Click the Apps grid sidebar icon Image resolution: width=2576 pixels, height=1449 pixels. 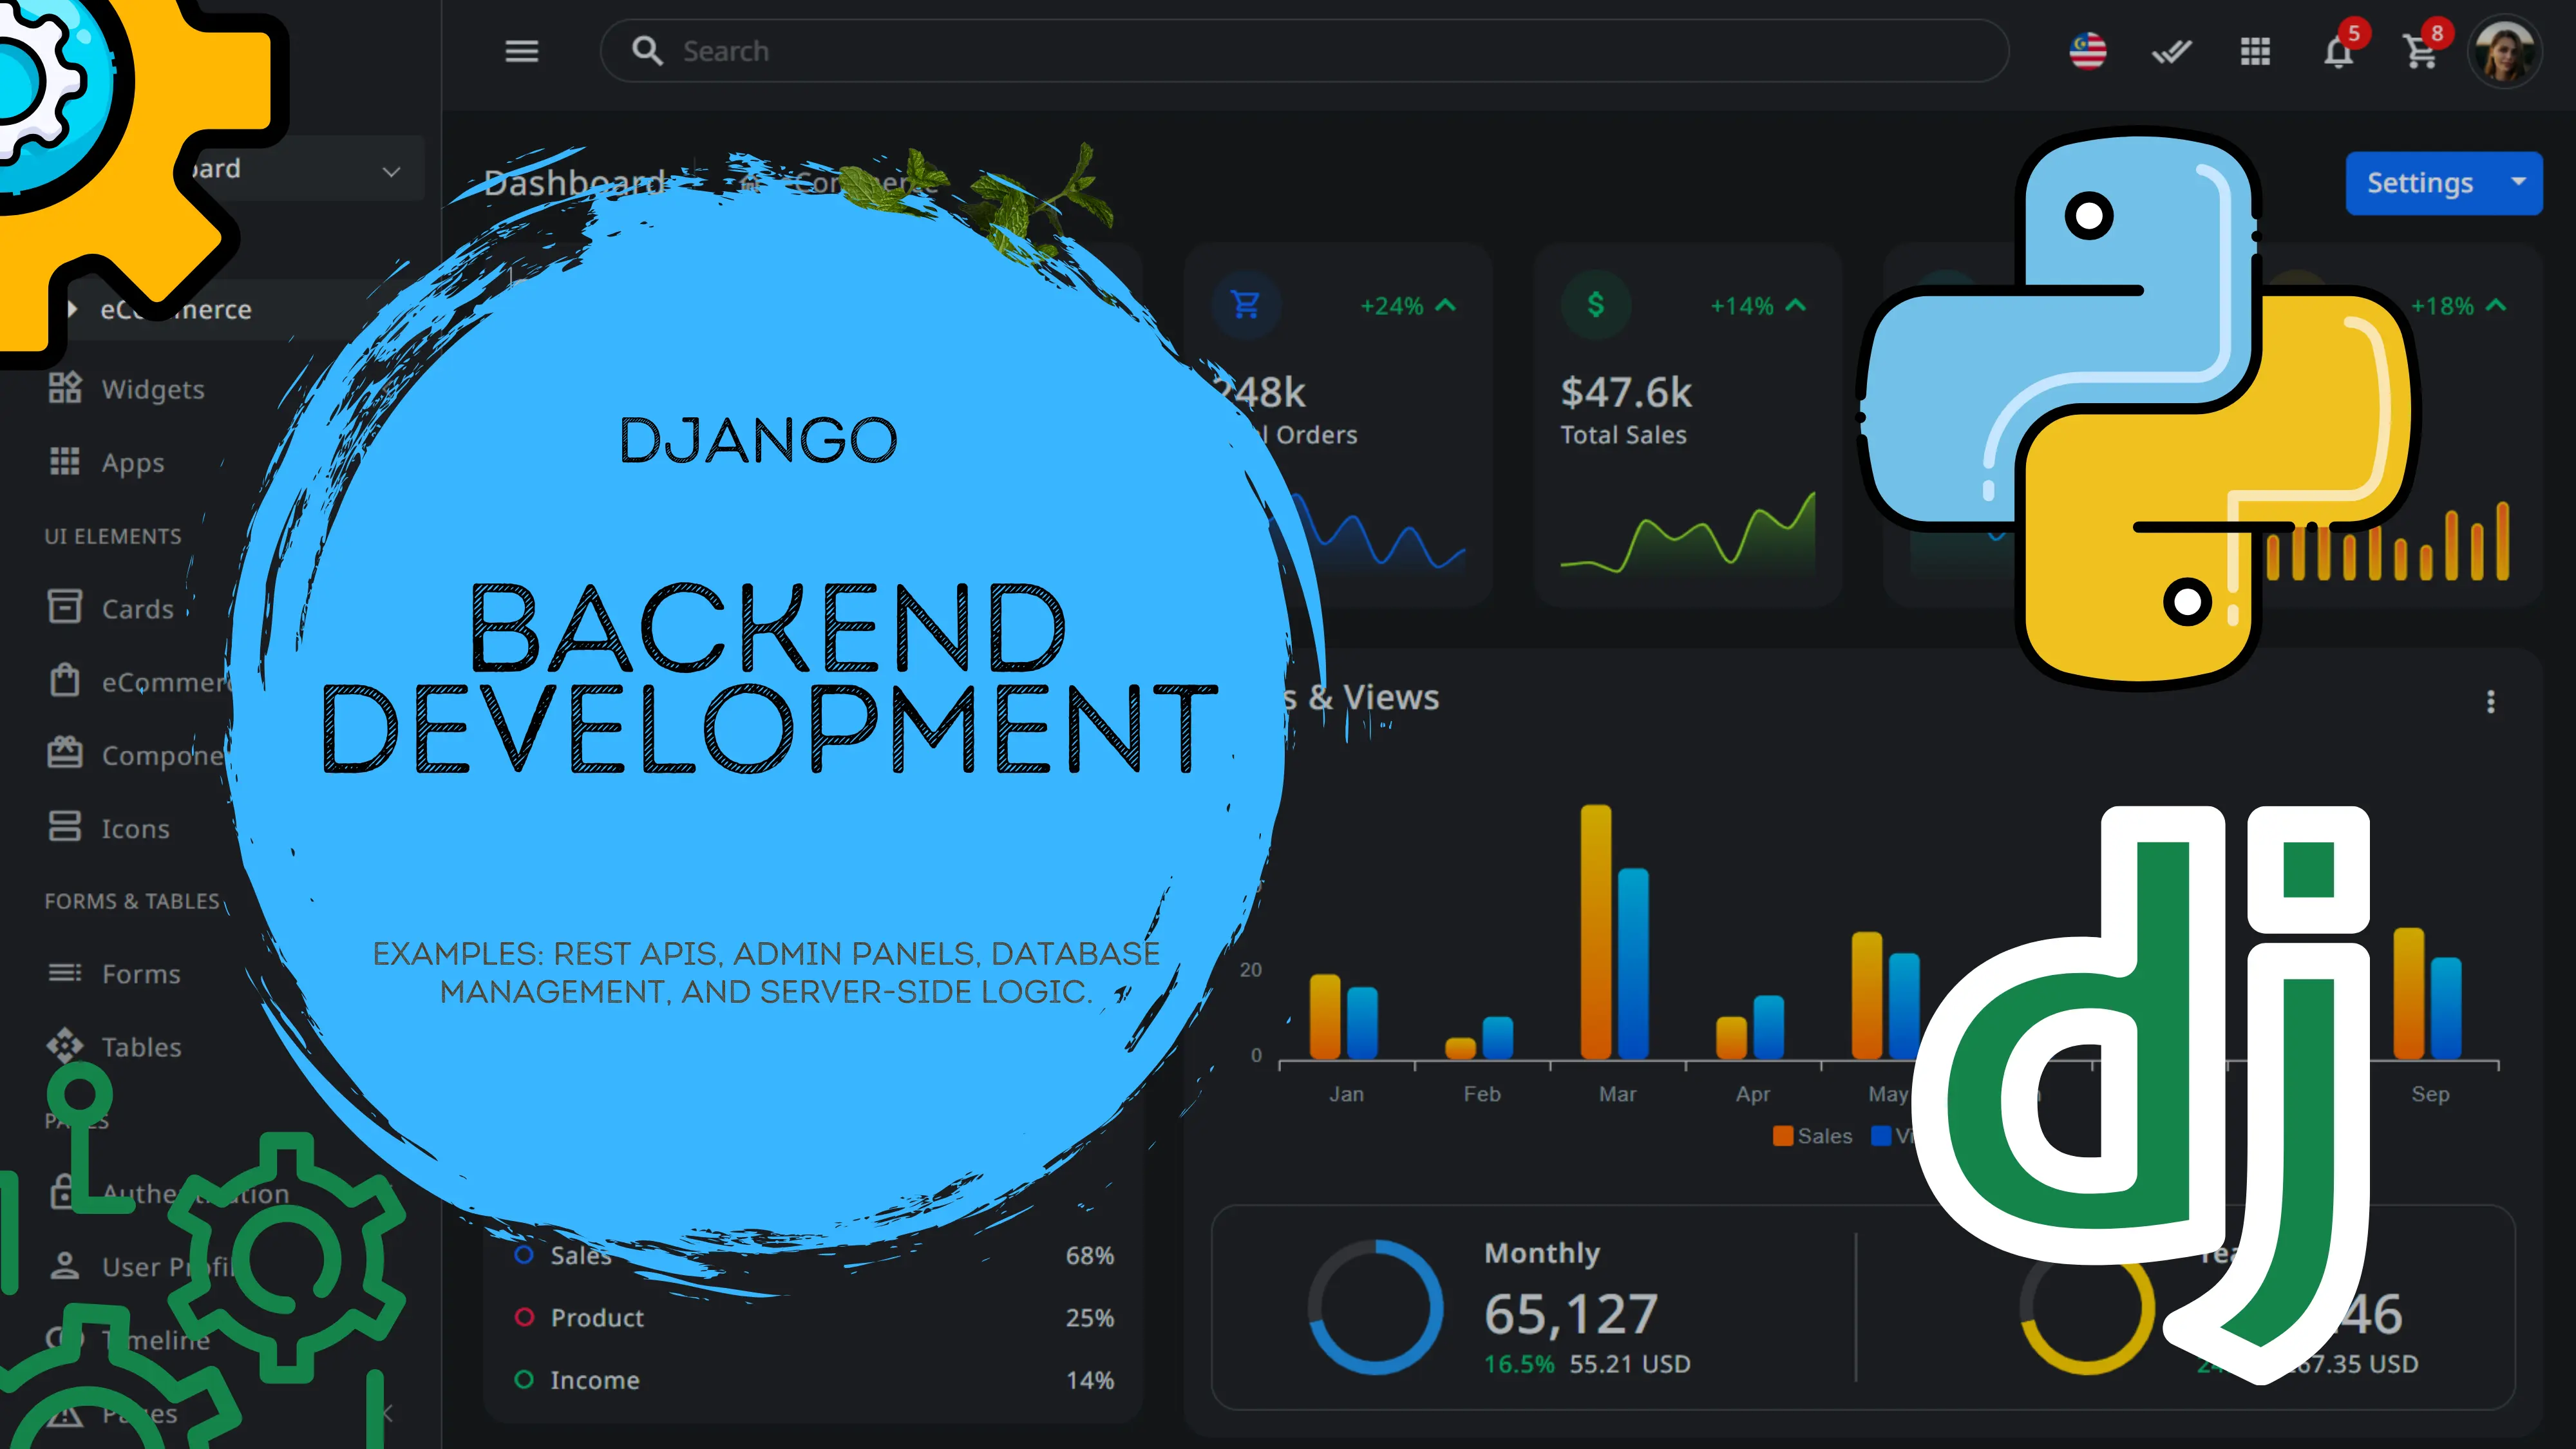[x=65, y=461]
